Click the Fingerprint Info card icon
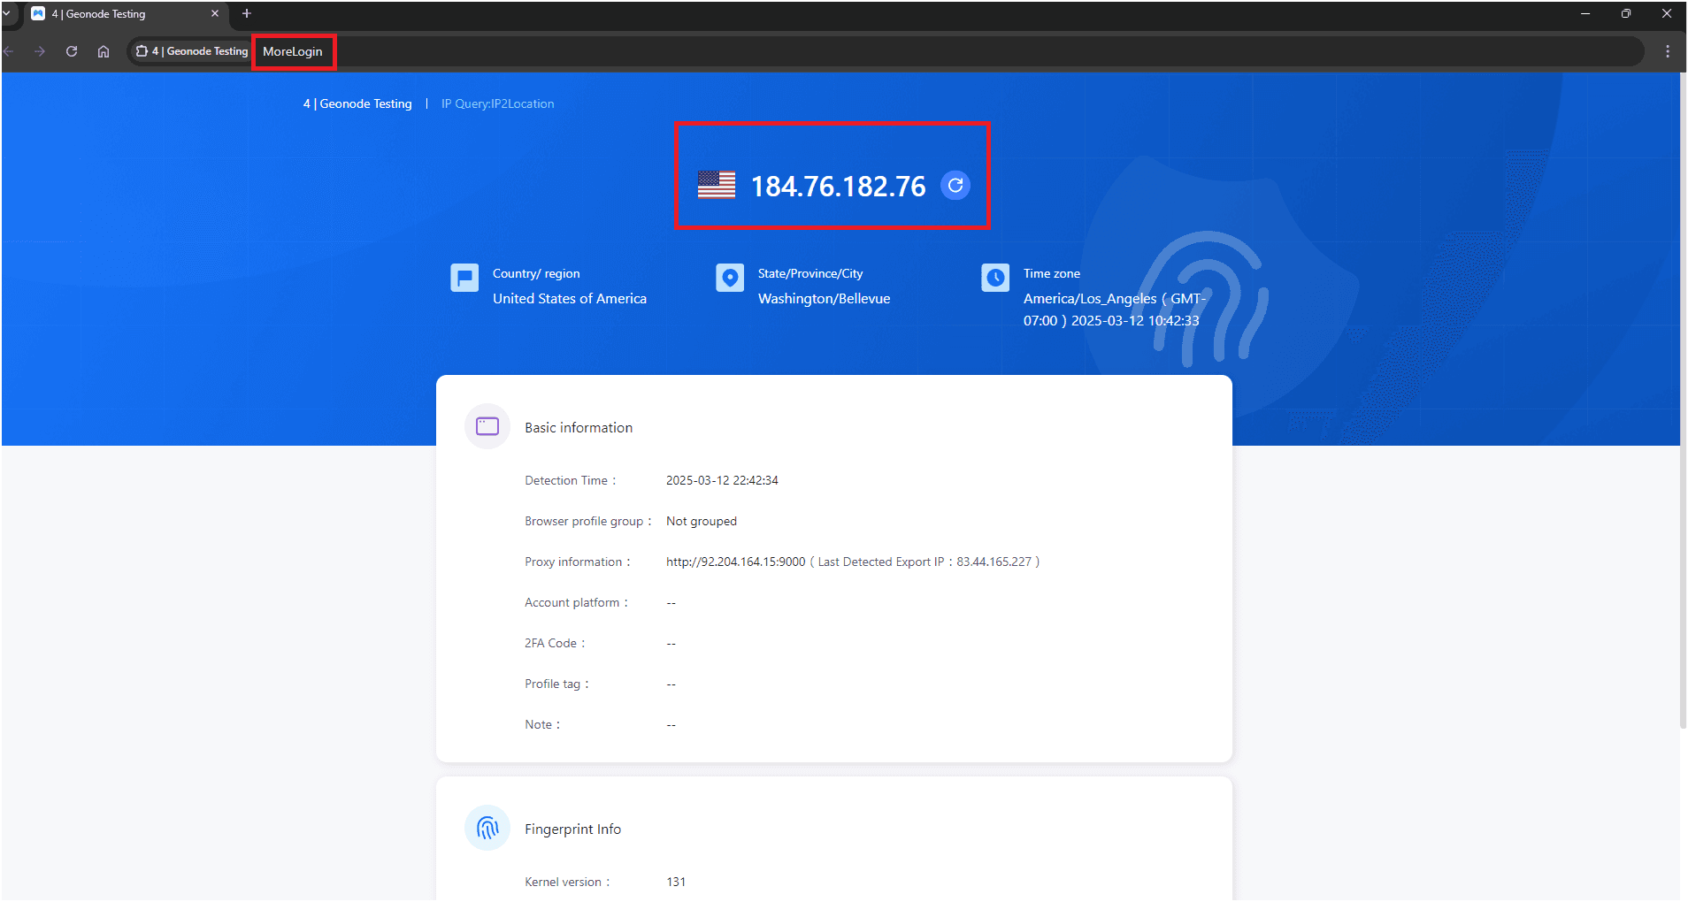 coord(487,828)
